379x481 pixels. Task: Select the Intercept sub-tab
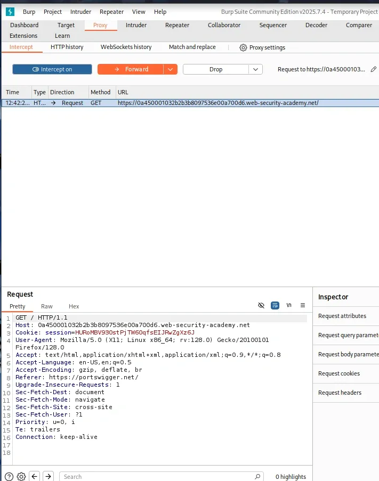[21, 47]
